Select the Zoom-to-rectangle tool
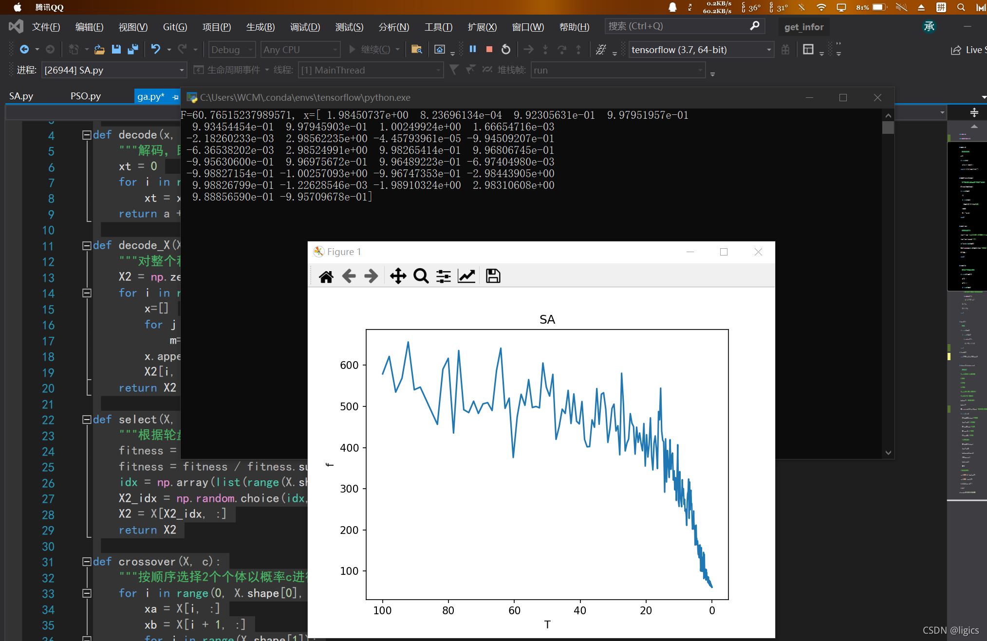Viewport: 987px width, 641px height. click(x=420, y=275)
